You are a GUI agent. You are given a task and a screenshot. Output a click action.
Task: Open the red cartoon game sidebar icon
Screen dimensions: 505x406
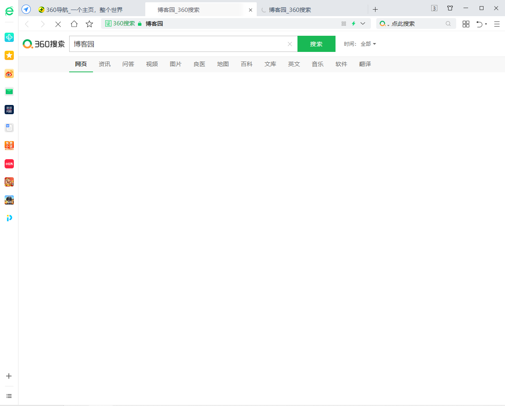(9, 182)
